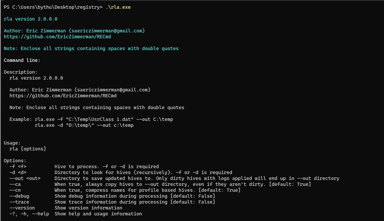The height and width of the screenshot is (221, 384).
Task: Click the cyan Author Eric Zimmerman line
Action: point(74,31)
